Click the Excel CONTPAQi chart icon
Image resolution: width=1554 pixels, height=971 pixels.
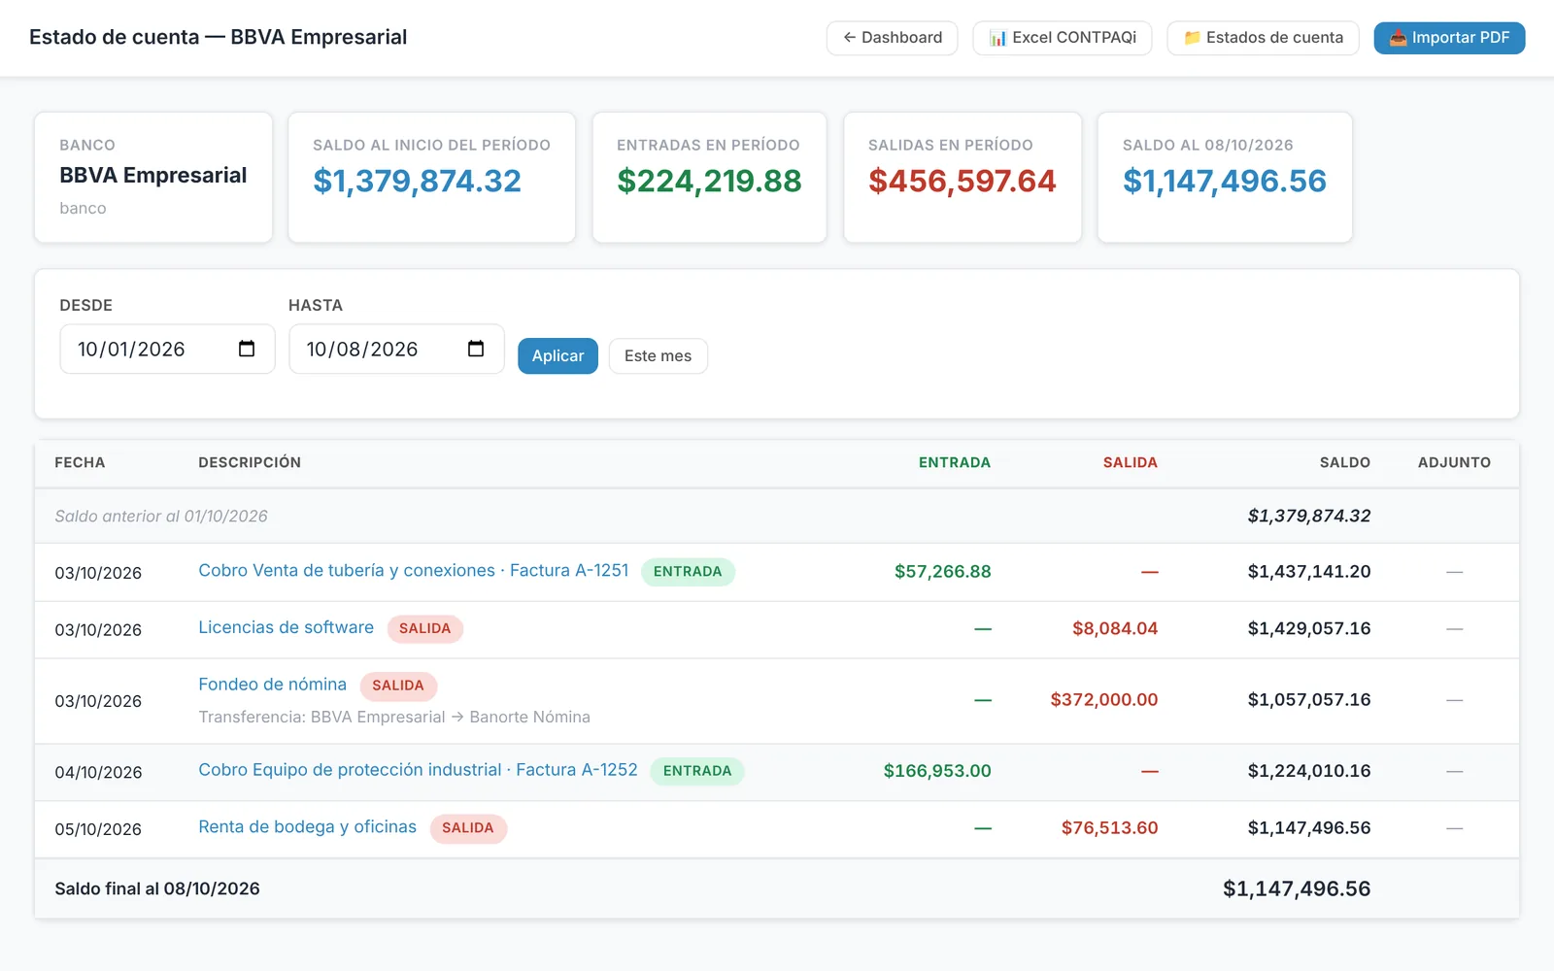point(997,38)
